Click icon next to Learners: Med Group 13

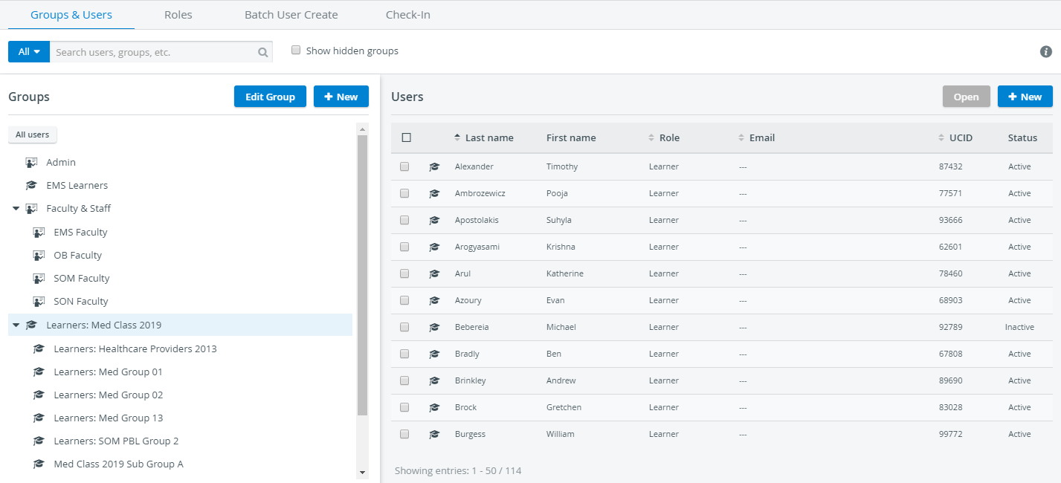[39, 418]
